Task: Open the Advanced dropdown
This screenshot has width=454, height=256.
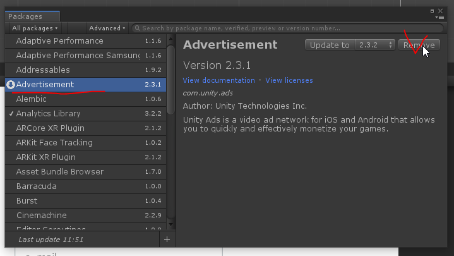Action: (107, 28)
